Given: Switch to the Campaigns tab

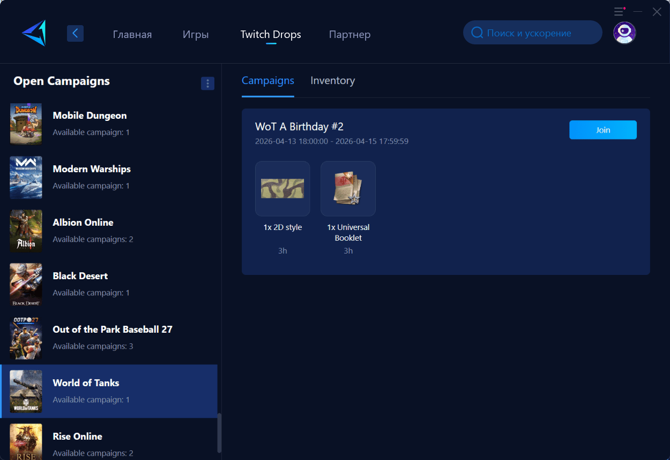Looking at the screenshot, I should (268, 81).
